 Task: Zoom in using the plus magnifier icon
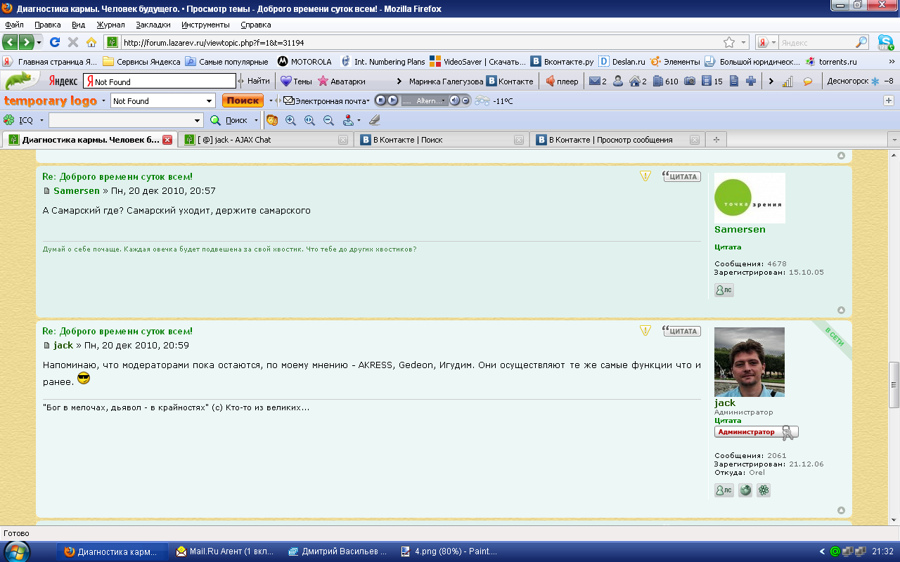tap(291, 120)
